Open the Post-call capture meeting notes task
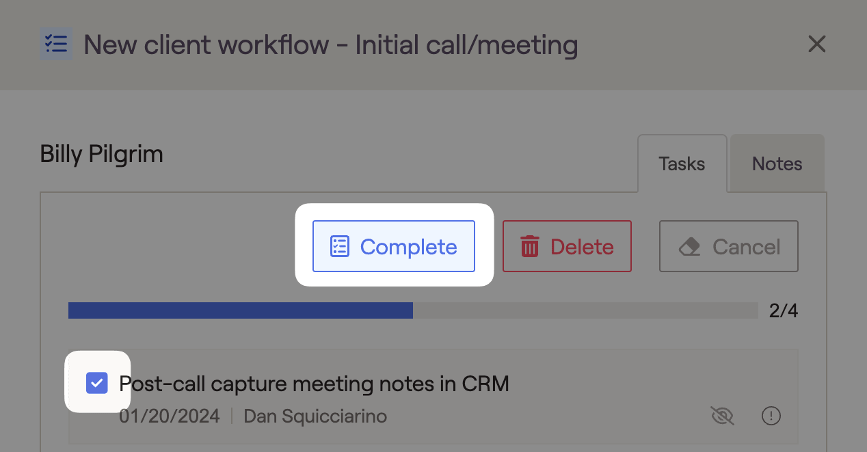 coord(314,384)
